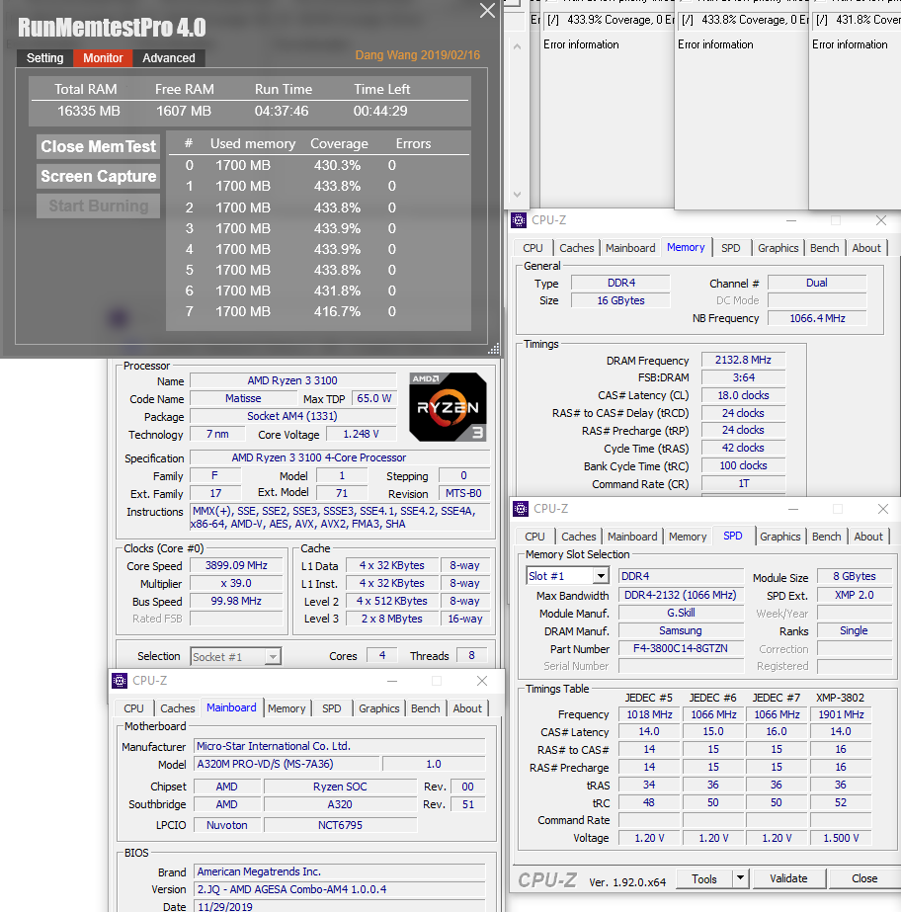Select the Monitor tab in RunMemtestPro

click(104, 58)
